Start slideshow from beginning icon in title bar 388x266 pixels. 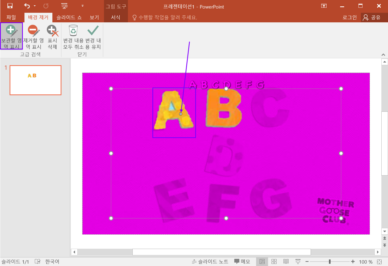tap(64, 6)
